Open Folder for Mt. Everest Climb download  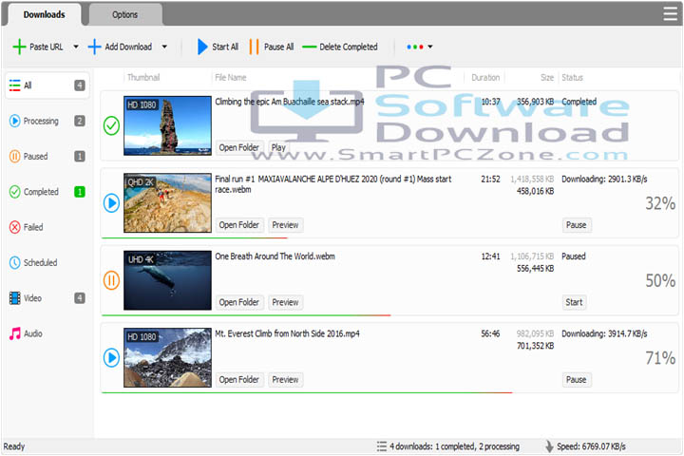tap(239, 380)
